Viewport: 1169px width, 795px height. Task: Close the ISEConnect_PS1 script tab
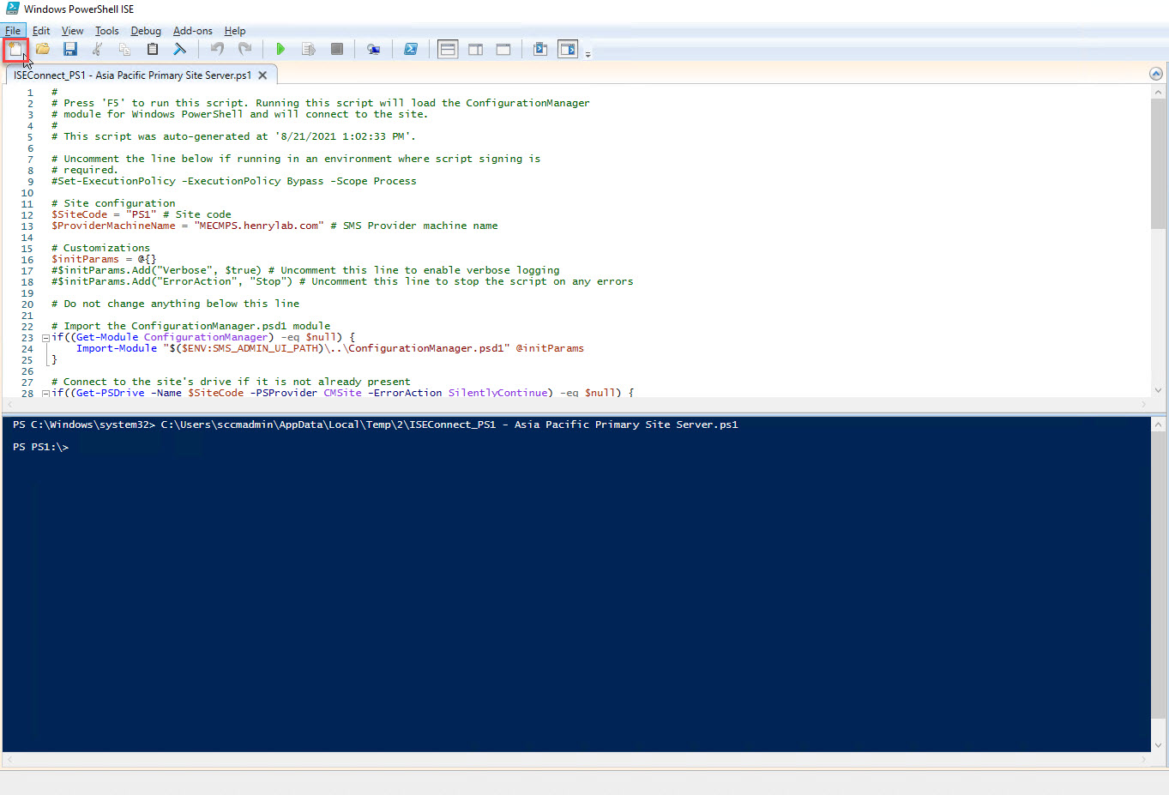pos(262,75)
